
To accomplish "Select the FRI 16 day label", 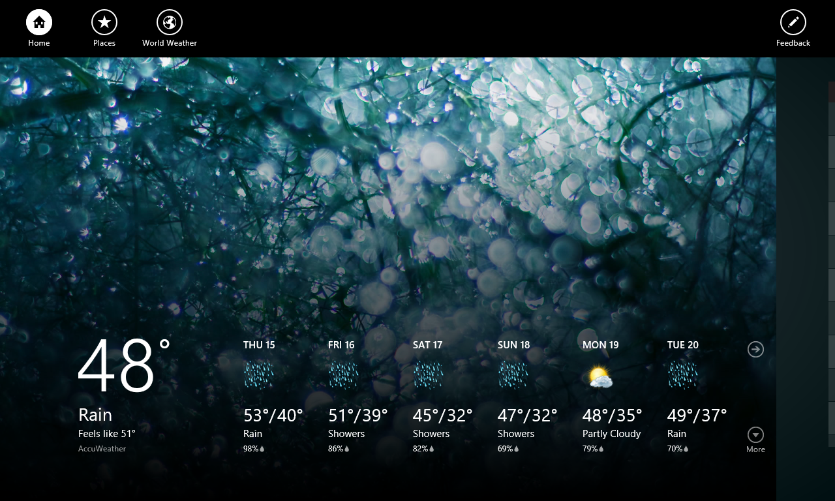I will (341, 345).
